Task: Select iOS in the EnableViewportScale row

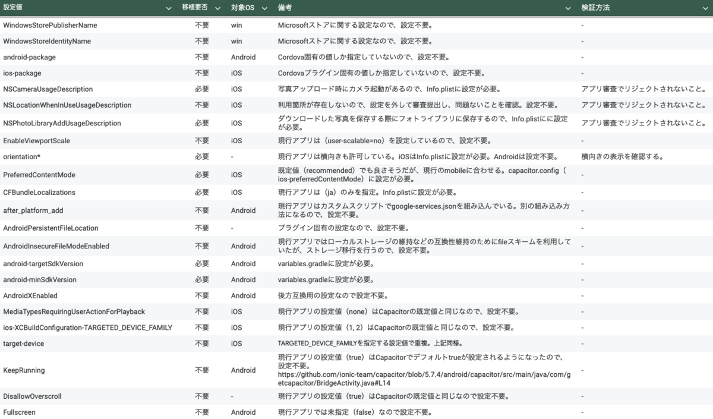Action: 236,141
